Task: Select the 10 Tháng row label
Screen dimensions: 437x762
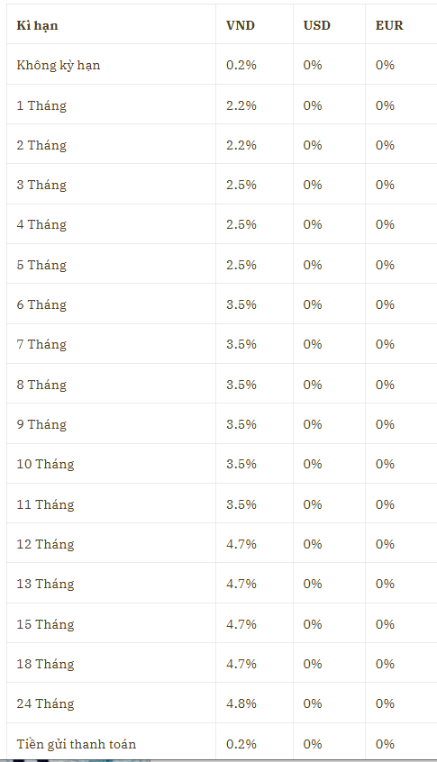Action: coord(45,464)
